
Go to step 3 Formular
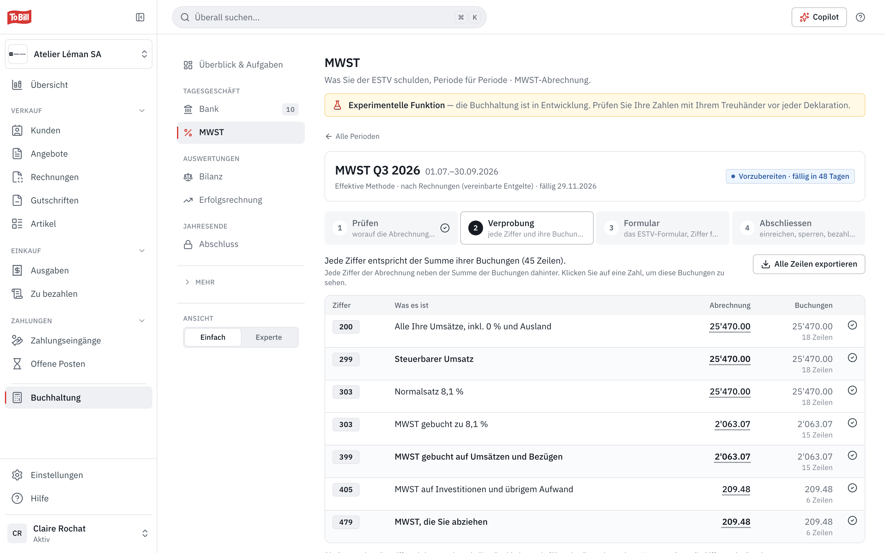pos(662,228)
